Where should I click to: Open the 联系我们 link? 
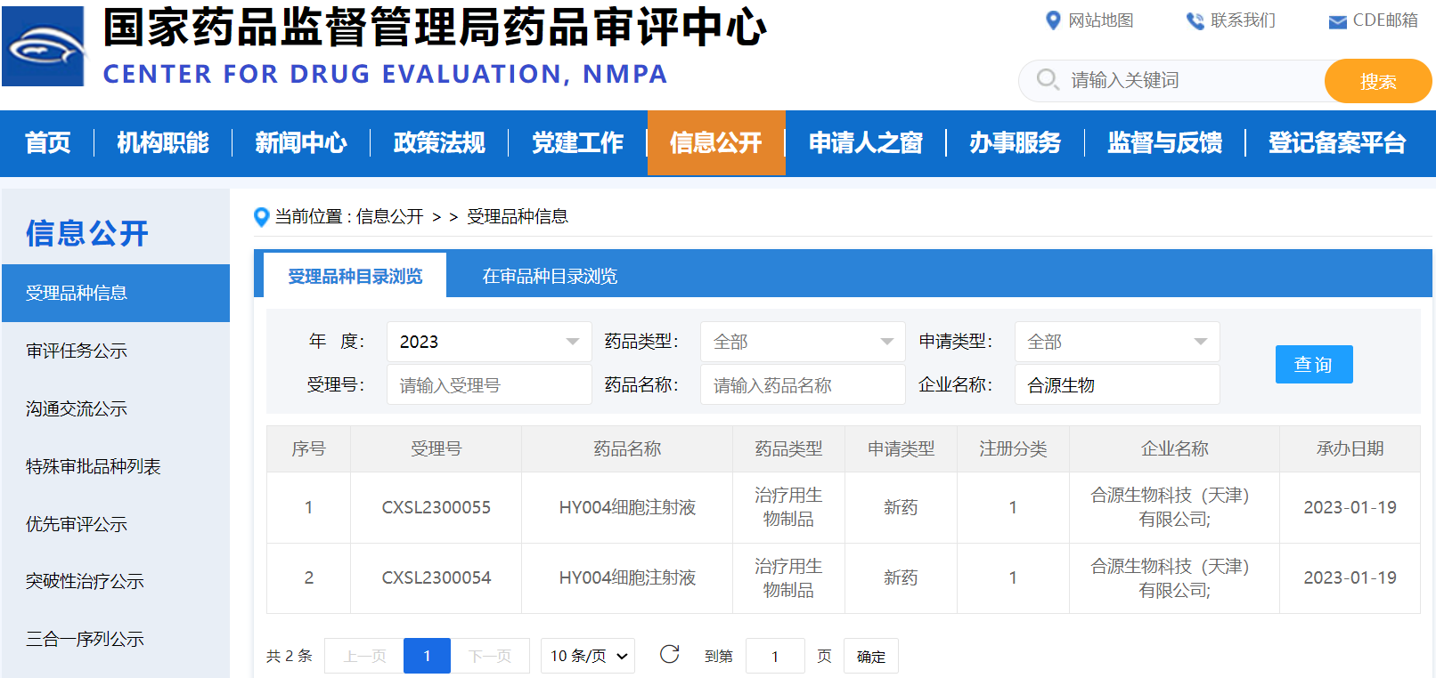pyautogui.click(x=1243, y=20)
